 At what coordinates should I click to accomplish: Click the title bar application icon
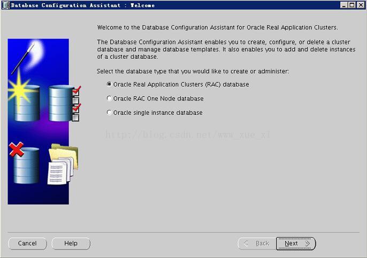pos(6,5)
